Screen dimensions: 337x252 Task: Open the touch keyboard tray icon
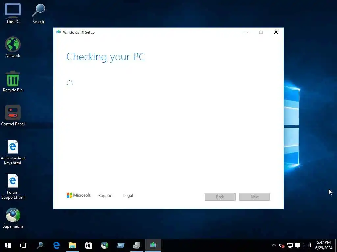(x=307, y=245)
